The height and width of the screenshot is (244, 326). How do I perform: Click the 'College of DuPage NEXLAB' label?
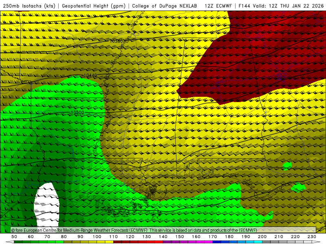click(x=164, y=6)
